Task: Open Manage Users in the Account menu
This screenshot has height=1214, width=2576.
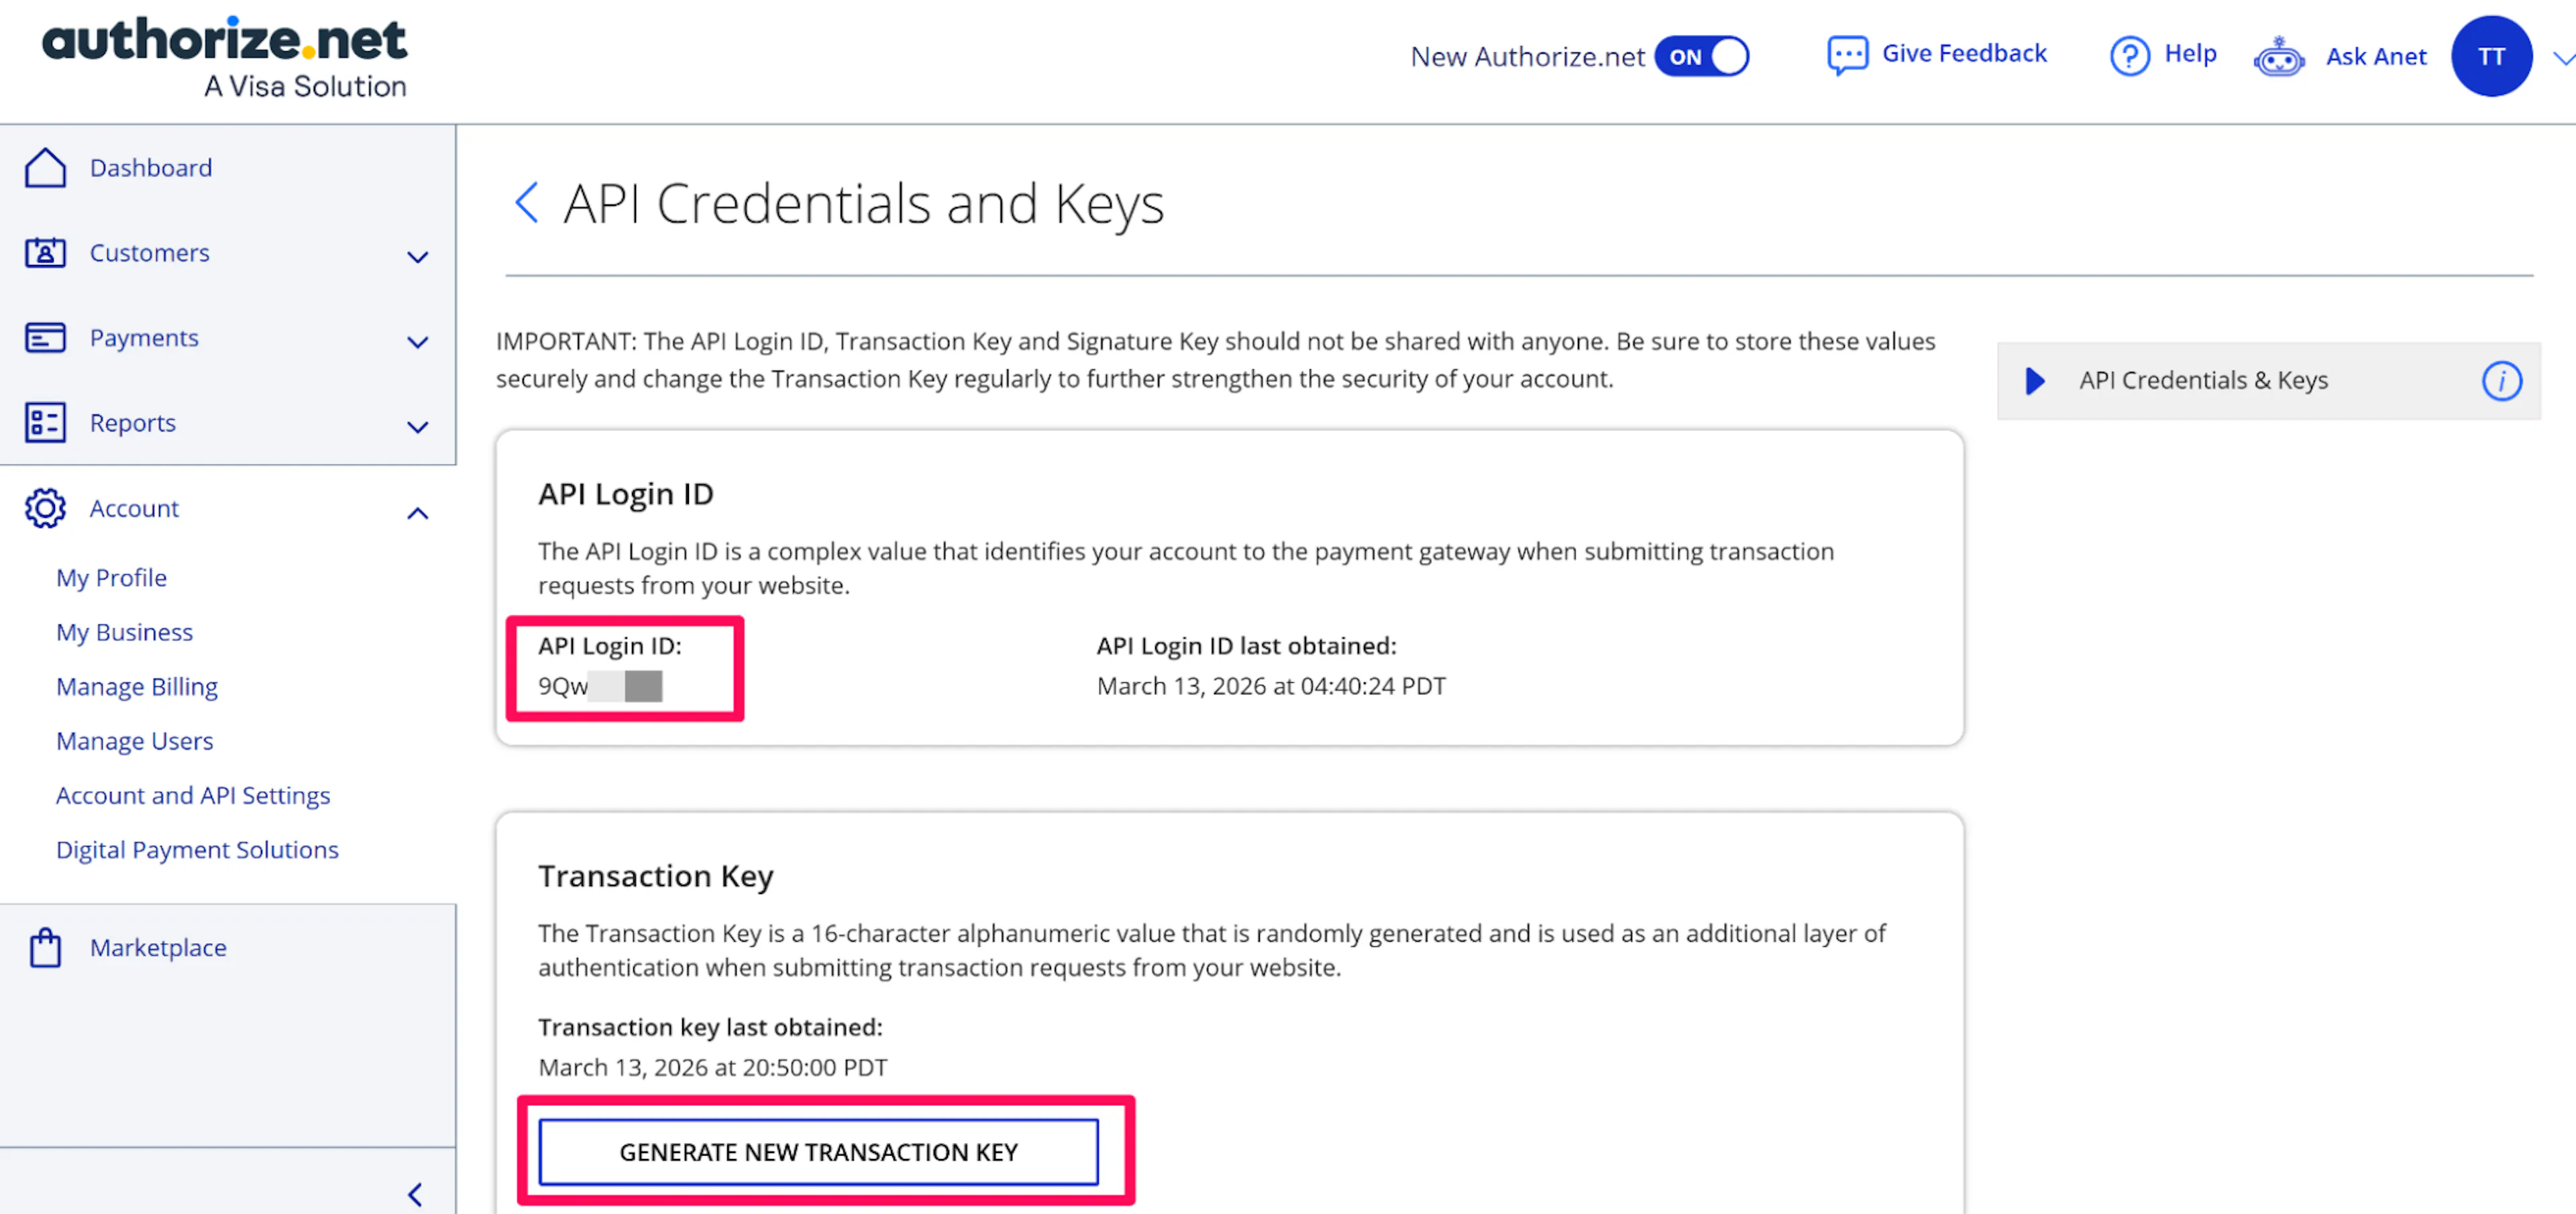Action: click(134, 741)
